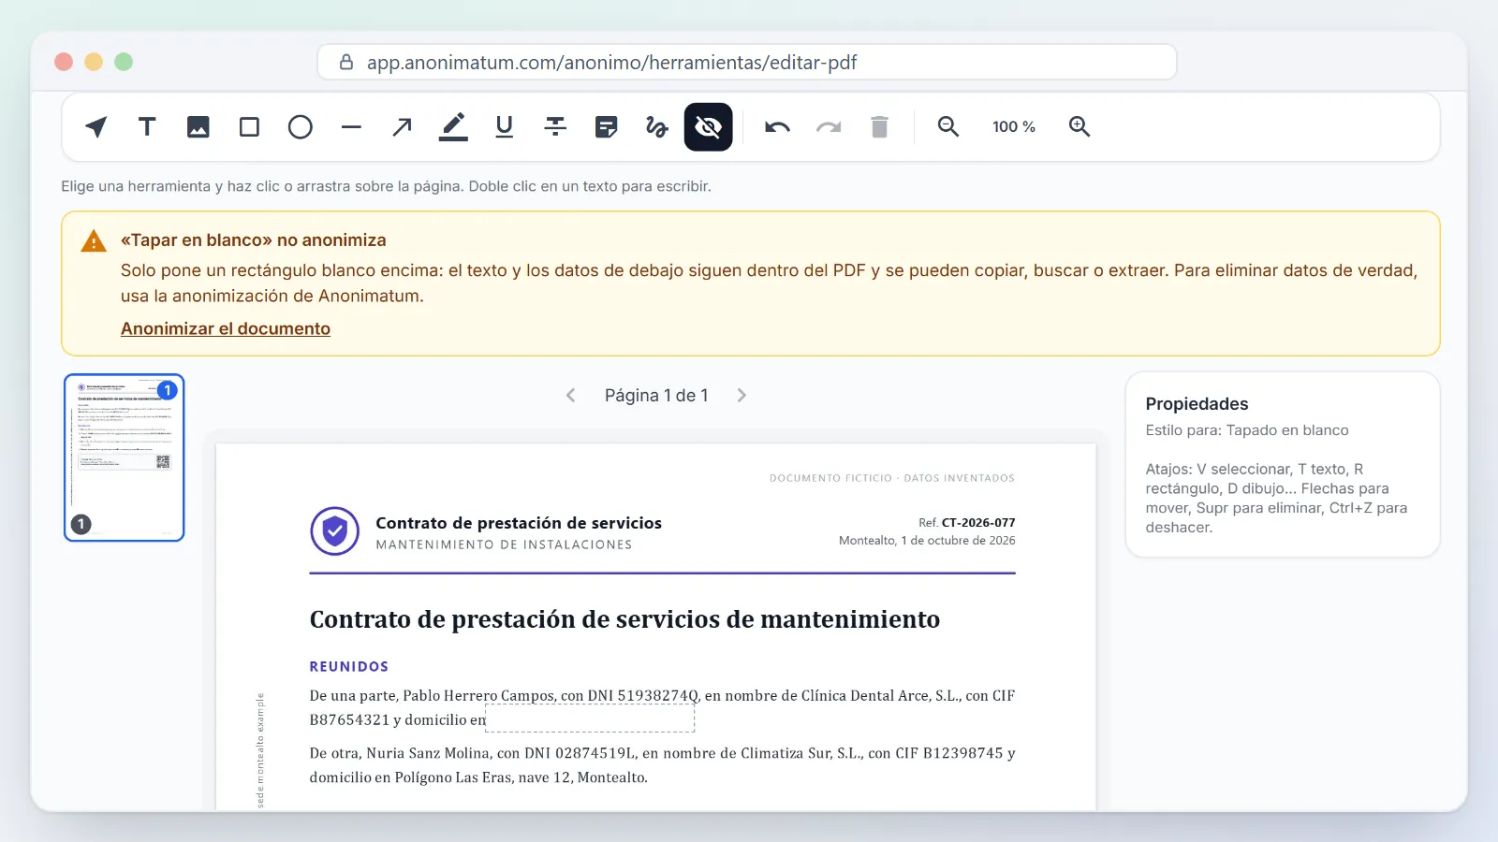
Task: Select the page 1 thumbnail
Action: tap(125, 457)
